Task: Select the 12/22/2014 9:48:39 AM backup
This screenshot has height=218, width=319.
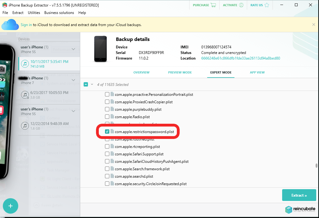Action: 49,126
